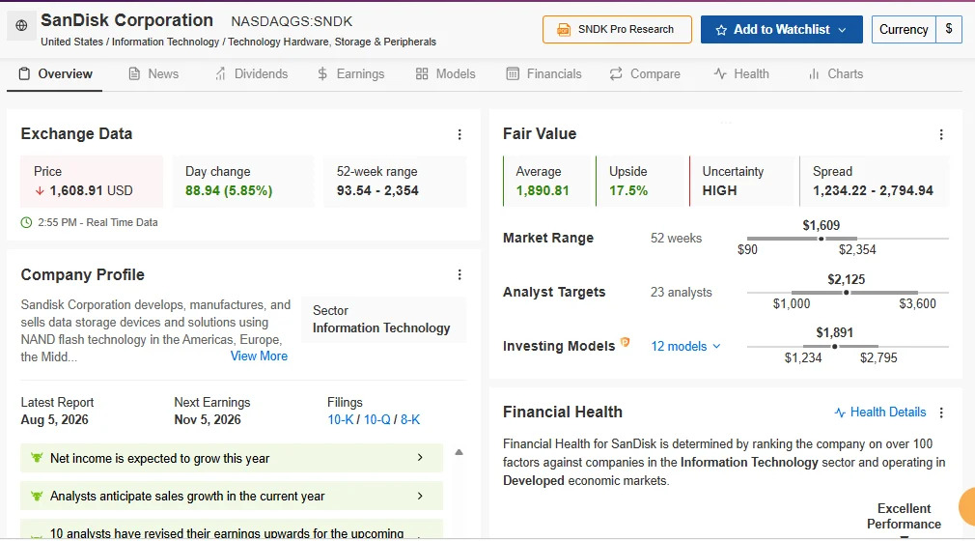Click Sector Information Technology box
The image size is (975, 541).
coord(383,320)
